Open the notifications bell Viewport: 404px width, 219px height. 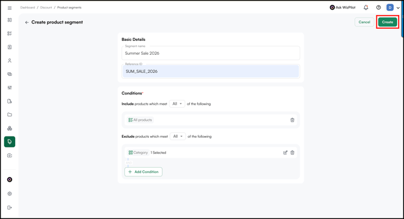pyautogui.click(x=366, y=7)
